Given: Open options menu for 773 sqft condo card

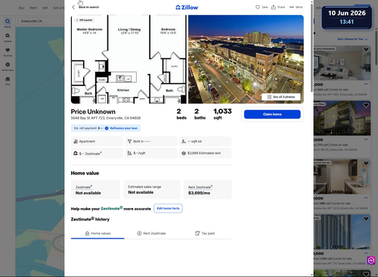Looking at the screenshot, I should coord(366,139).
